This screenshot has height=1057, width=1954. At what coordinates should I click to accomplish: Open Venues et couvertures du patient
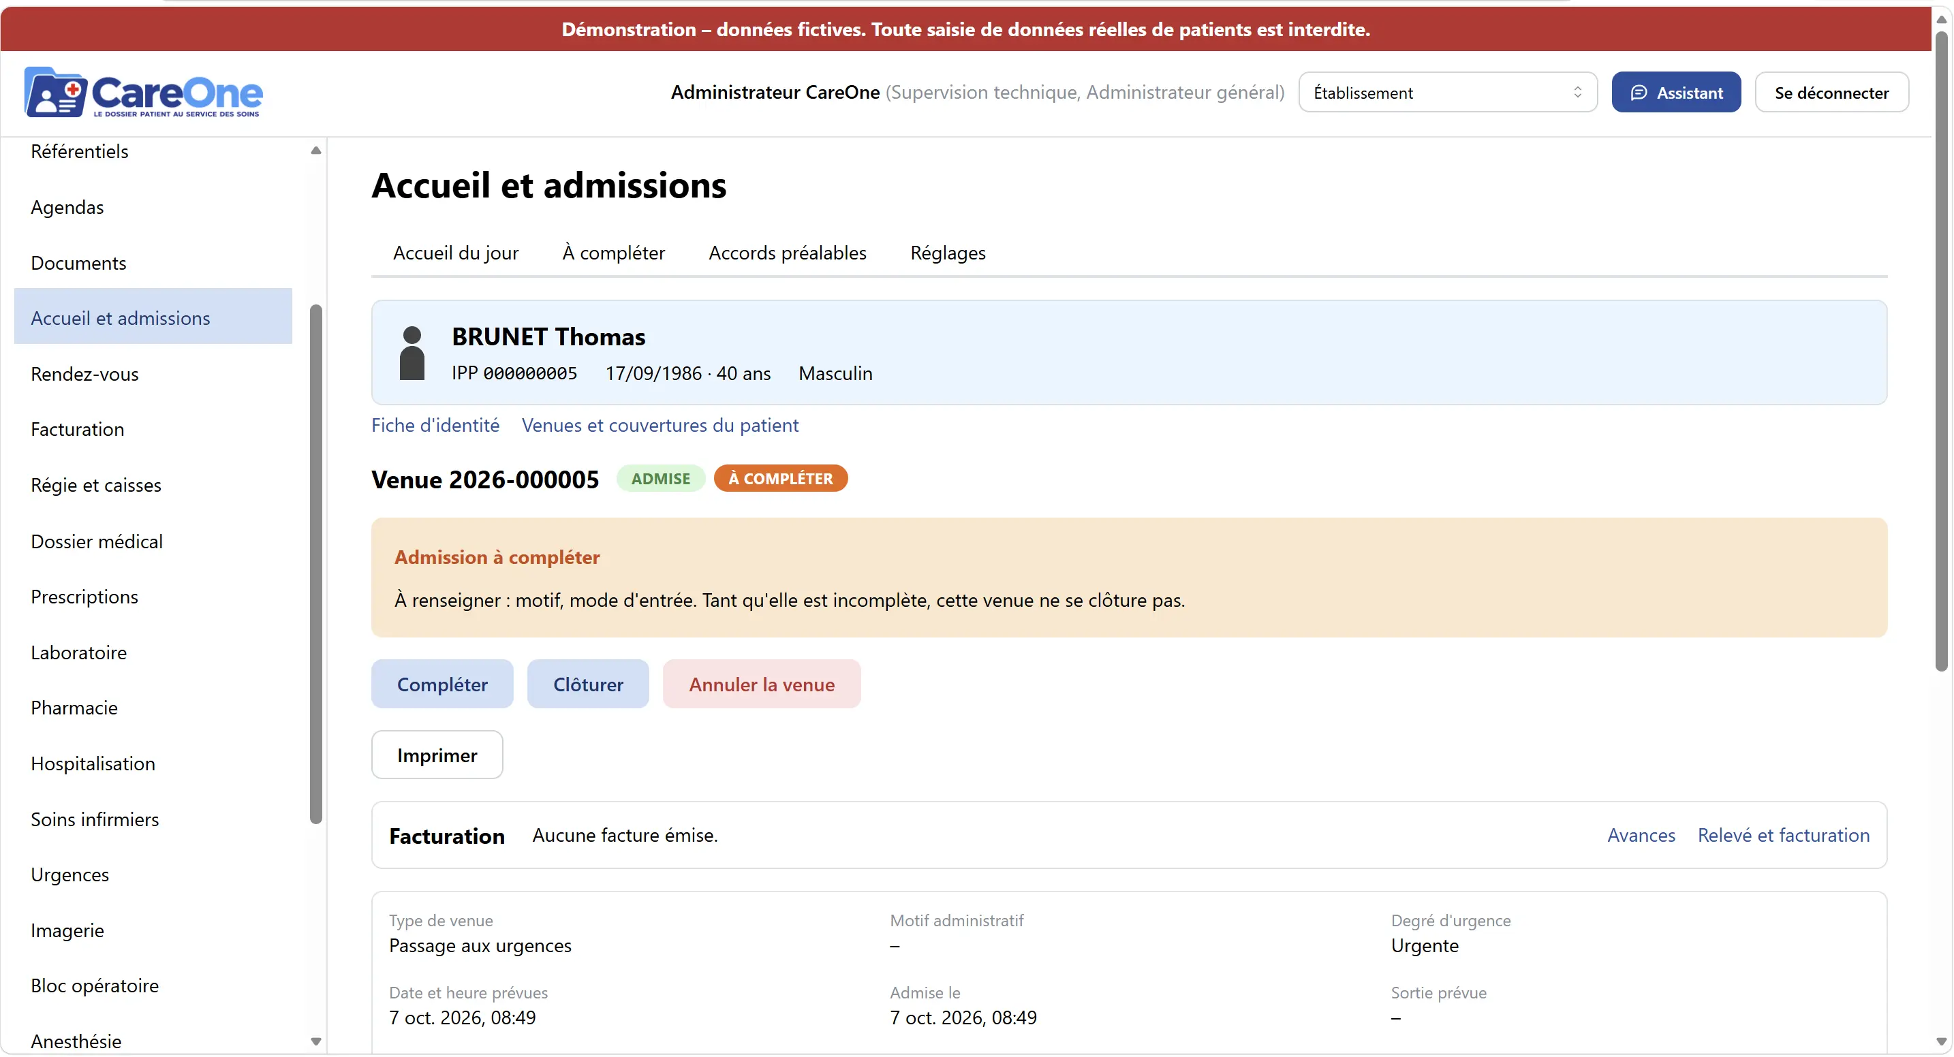[660, 426]
